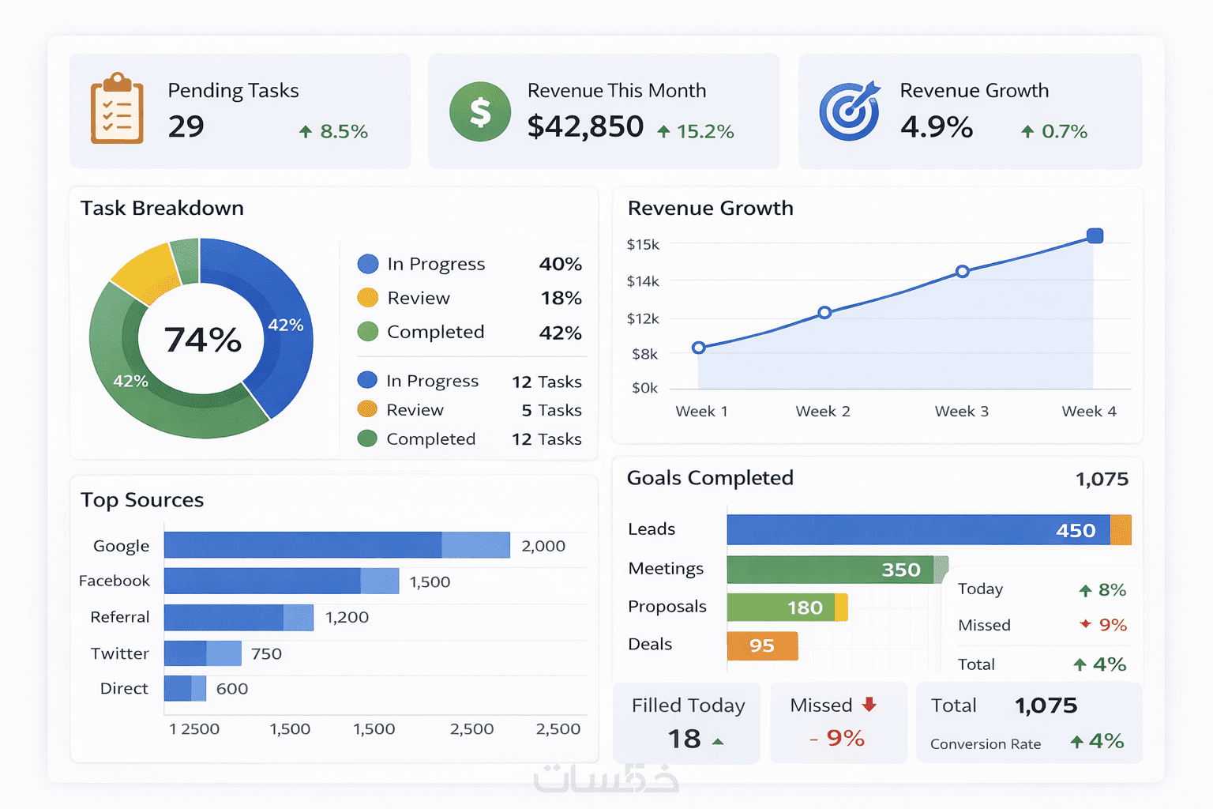Viewport: 1213px width, 809px height.
Task: Click the Task Breakdown heading
Action: coord(162,208)
